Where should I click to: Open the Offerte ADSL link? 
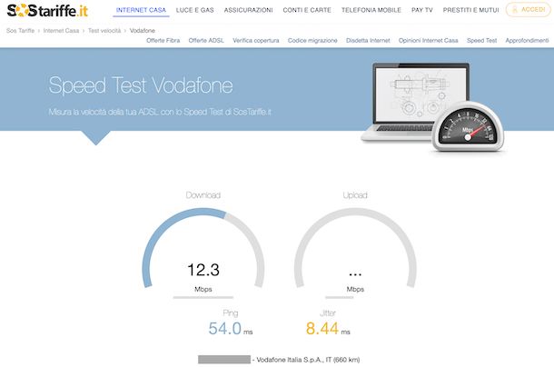[206, 41]
